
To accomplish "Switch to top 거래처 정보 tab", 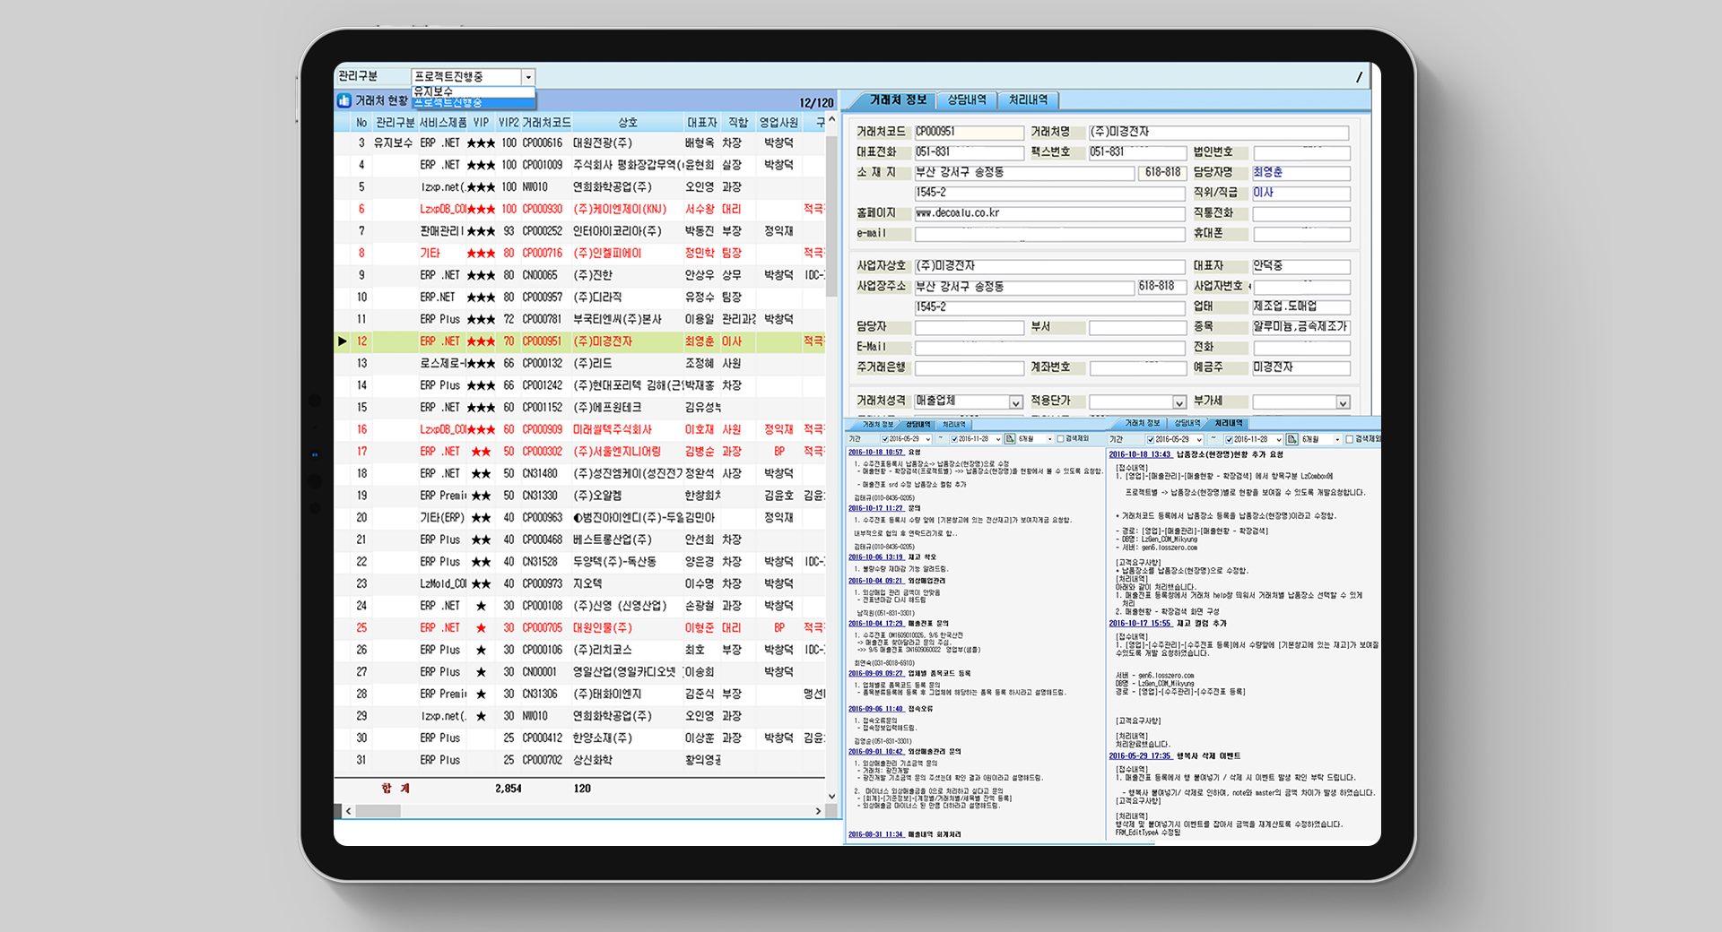I will 898,100.
